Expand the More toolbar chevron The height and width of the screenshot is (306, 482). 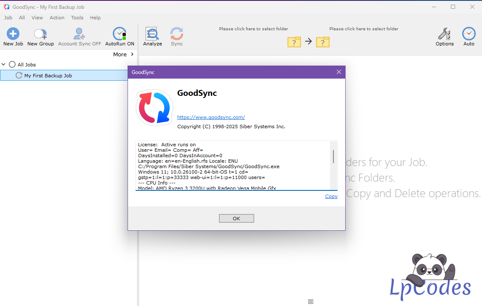coord(132,54)
